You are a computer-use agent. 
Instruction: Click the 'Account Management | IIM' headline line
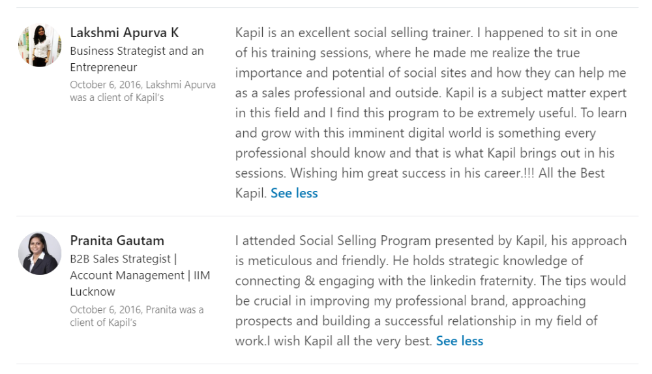tap(140, 276)
